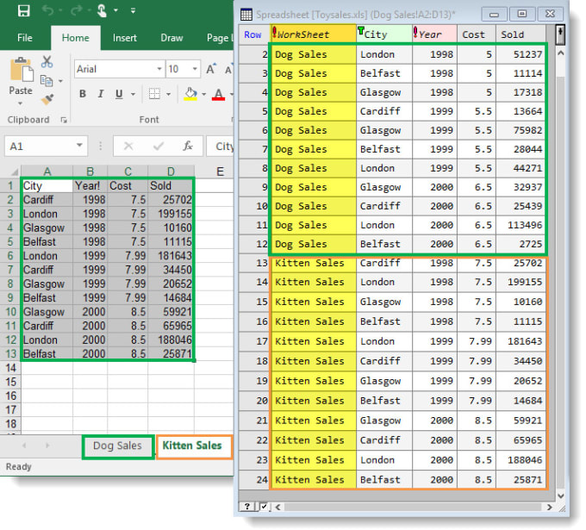Toggle the checkmark box beside the help button
This screenshot has width=586, height=530.
(264, 508)
